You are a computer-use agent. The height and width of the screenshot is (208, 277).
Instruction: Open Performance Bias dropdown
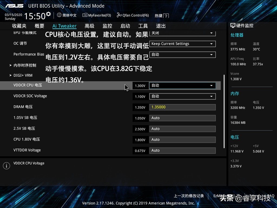tap(182, 55)
